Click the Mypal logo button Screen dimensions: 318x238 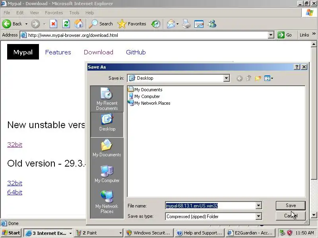pos(23,52)
